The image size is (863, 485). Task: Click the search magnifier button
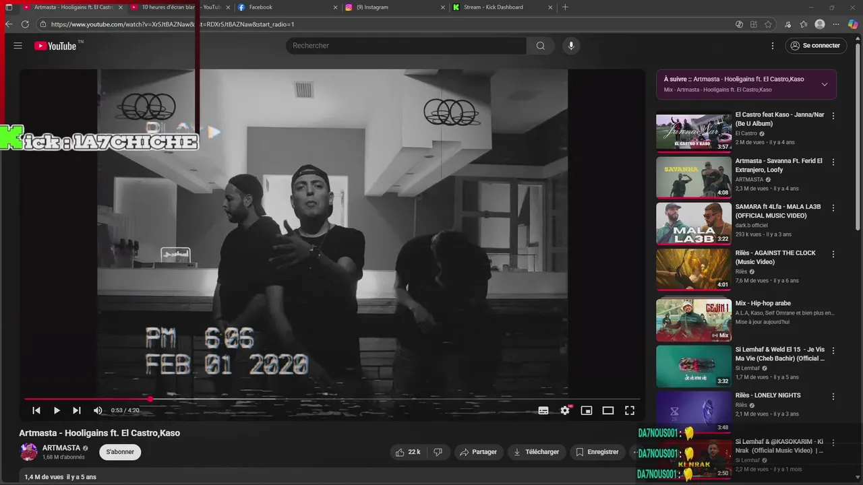541,46
